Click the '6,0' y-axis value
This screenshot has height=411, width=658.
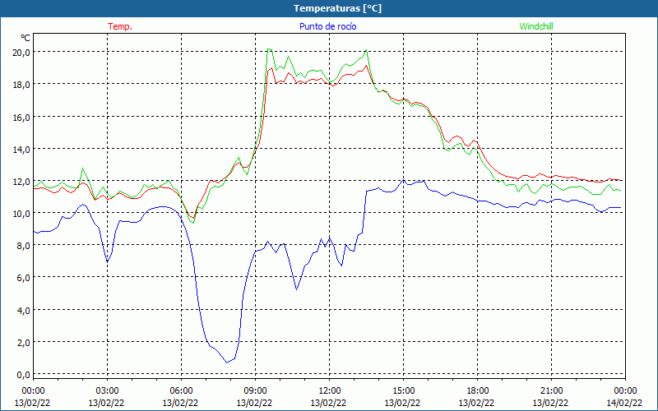(23, 278)
